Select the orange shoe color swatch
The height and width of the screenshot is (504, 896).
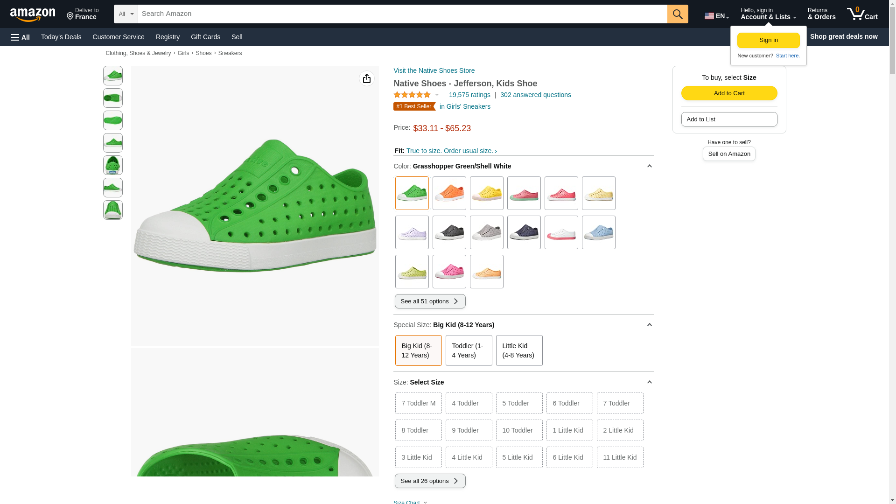[449, 193]
